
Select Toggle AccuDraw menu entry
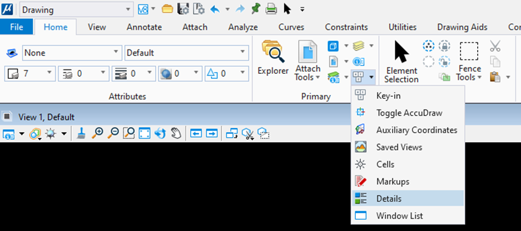[x=408, y=113]
